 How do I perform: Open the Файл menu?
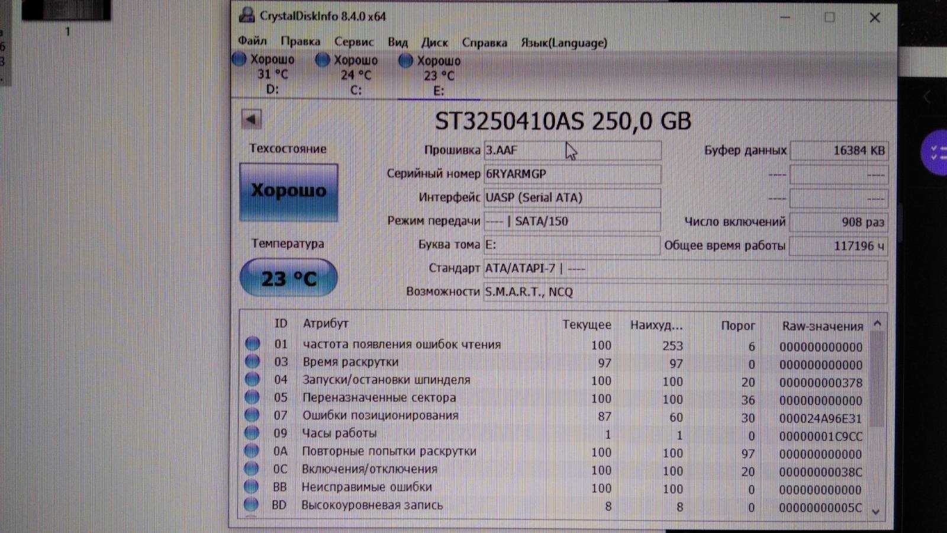252,41
